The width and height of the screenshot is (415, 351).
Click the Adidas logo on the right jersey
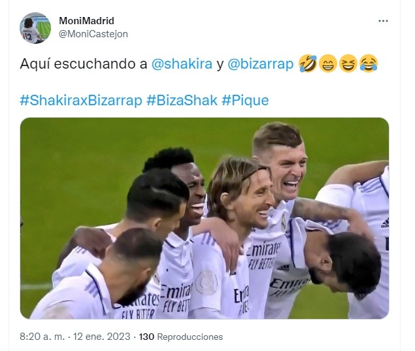[385, 223]
